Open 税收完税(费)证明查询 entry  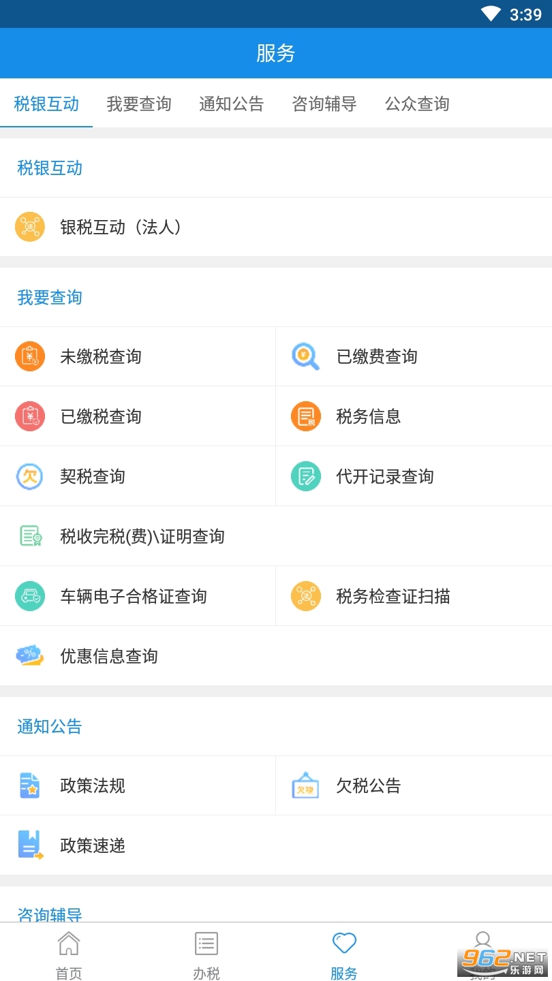coord(142,536)
